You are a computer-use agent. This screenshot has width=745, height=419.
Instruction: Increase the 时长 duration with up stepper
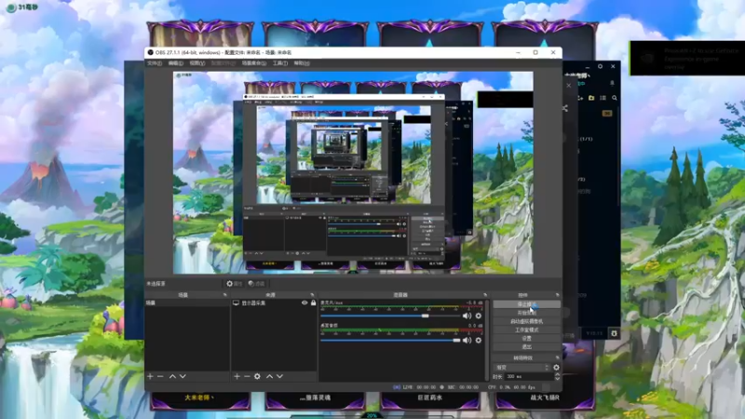click(557, 374)
